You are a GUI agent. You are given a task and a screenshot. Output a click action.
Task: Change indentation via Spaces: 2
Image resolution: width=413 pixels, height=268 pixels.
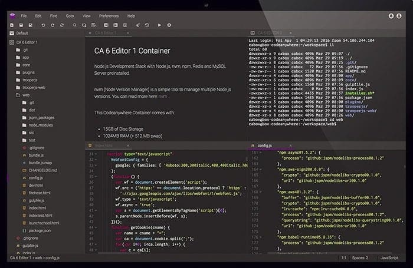360,258
